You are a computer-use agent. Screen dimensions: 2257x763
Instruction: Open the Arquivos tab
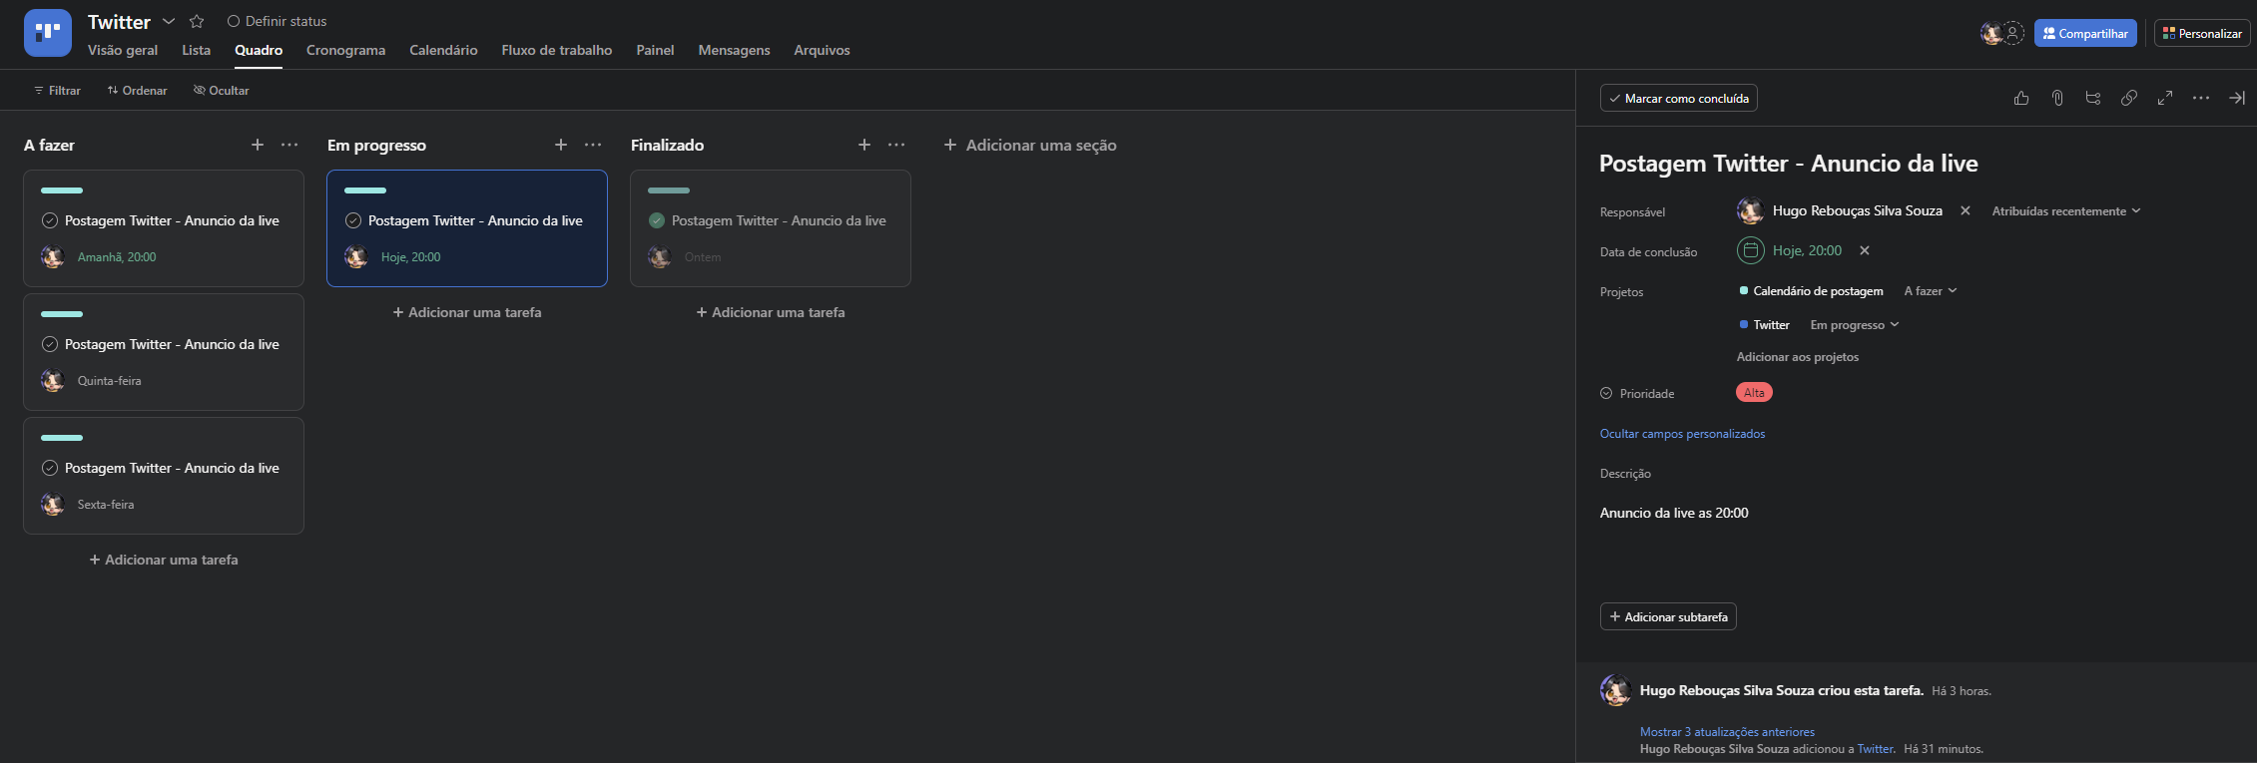tap(822, 50)
